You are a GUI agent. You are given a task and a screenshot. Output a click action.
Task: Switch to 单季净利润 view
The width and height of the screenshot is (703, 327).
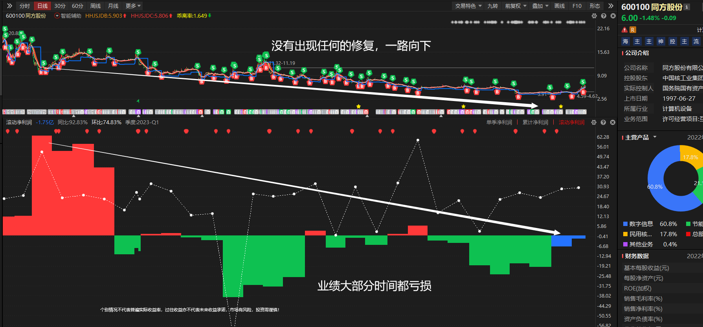[499, 122]
